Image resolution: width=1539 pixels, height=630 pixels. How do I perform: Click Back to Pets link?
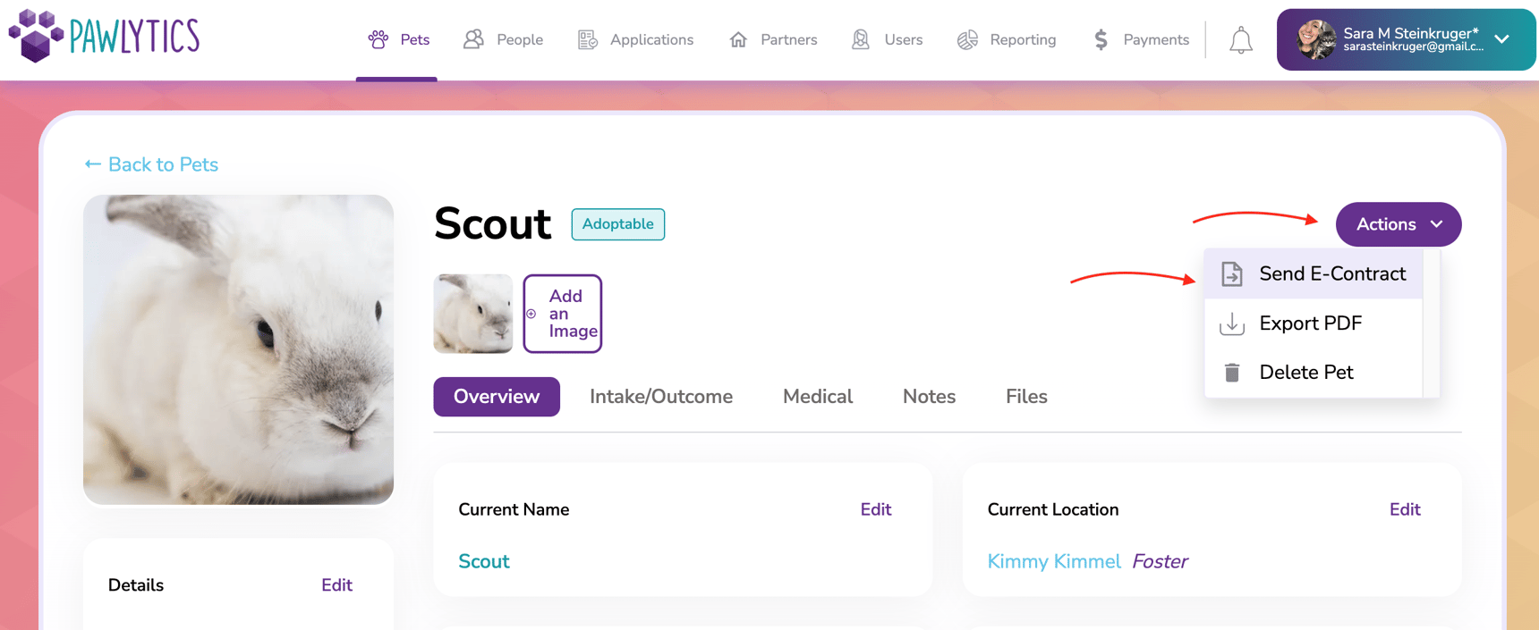pos(150,164)
